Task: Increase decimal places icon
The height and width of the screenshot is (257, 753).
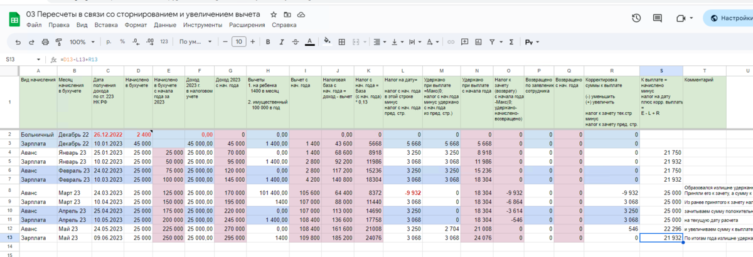Action: click(x=149, y=42)
